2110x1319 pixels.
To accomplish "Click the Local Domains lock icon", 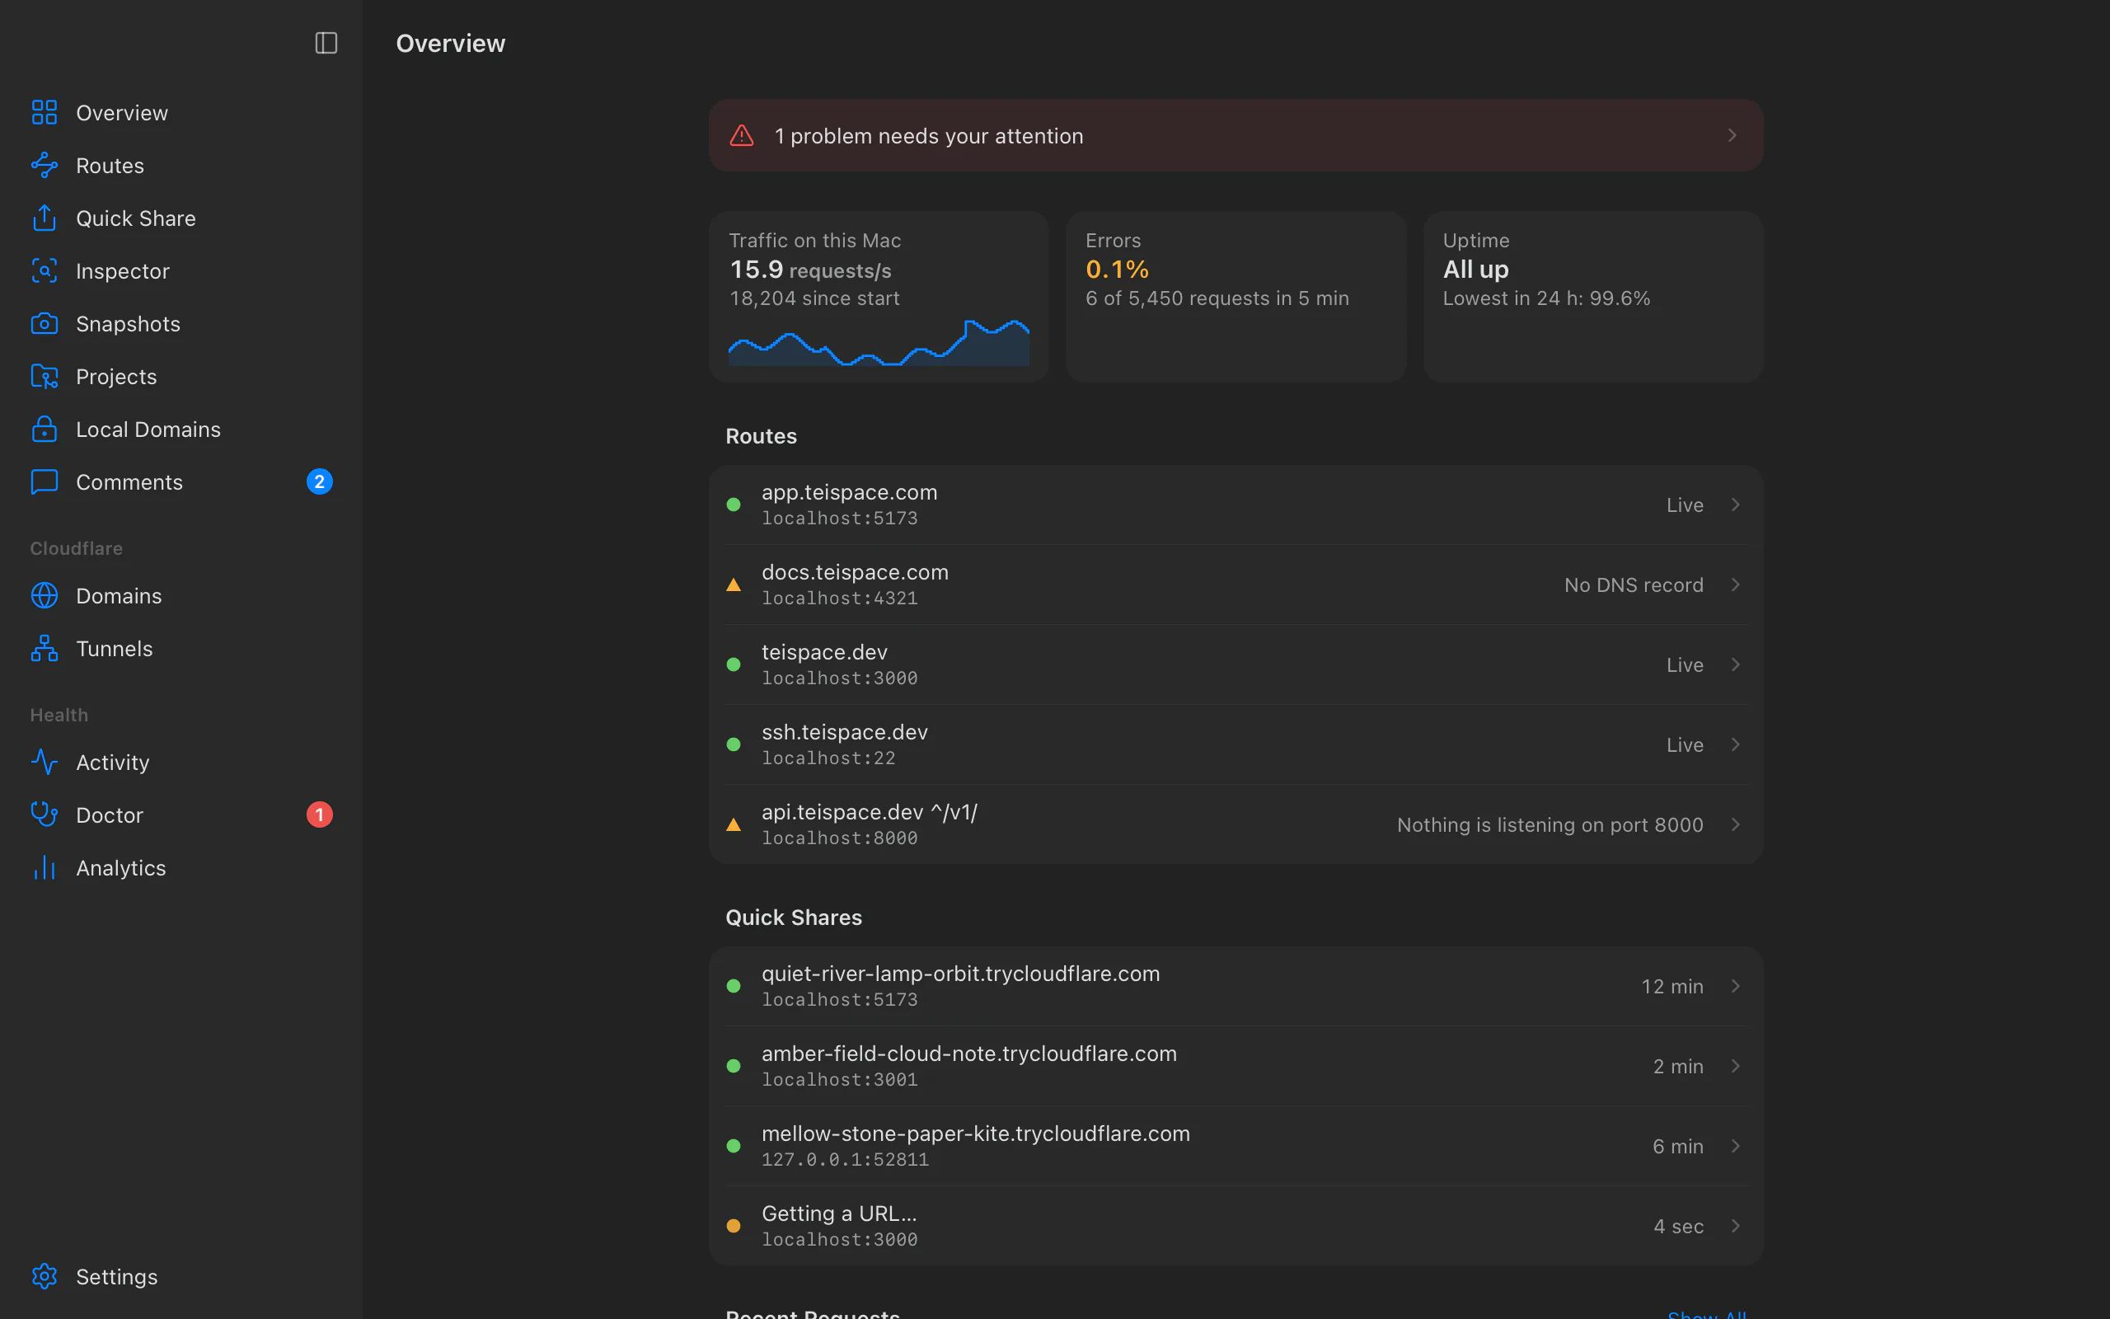I will (x=45, y=429).
